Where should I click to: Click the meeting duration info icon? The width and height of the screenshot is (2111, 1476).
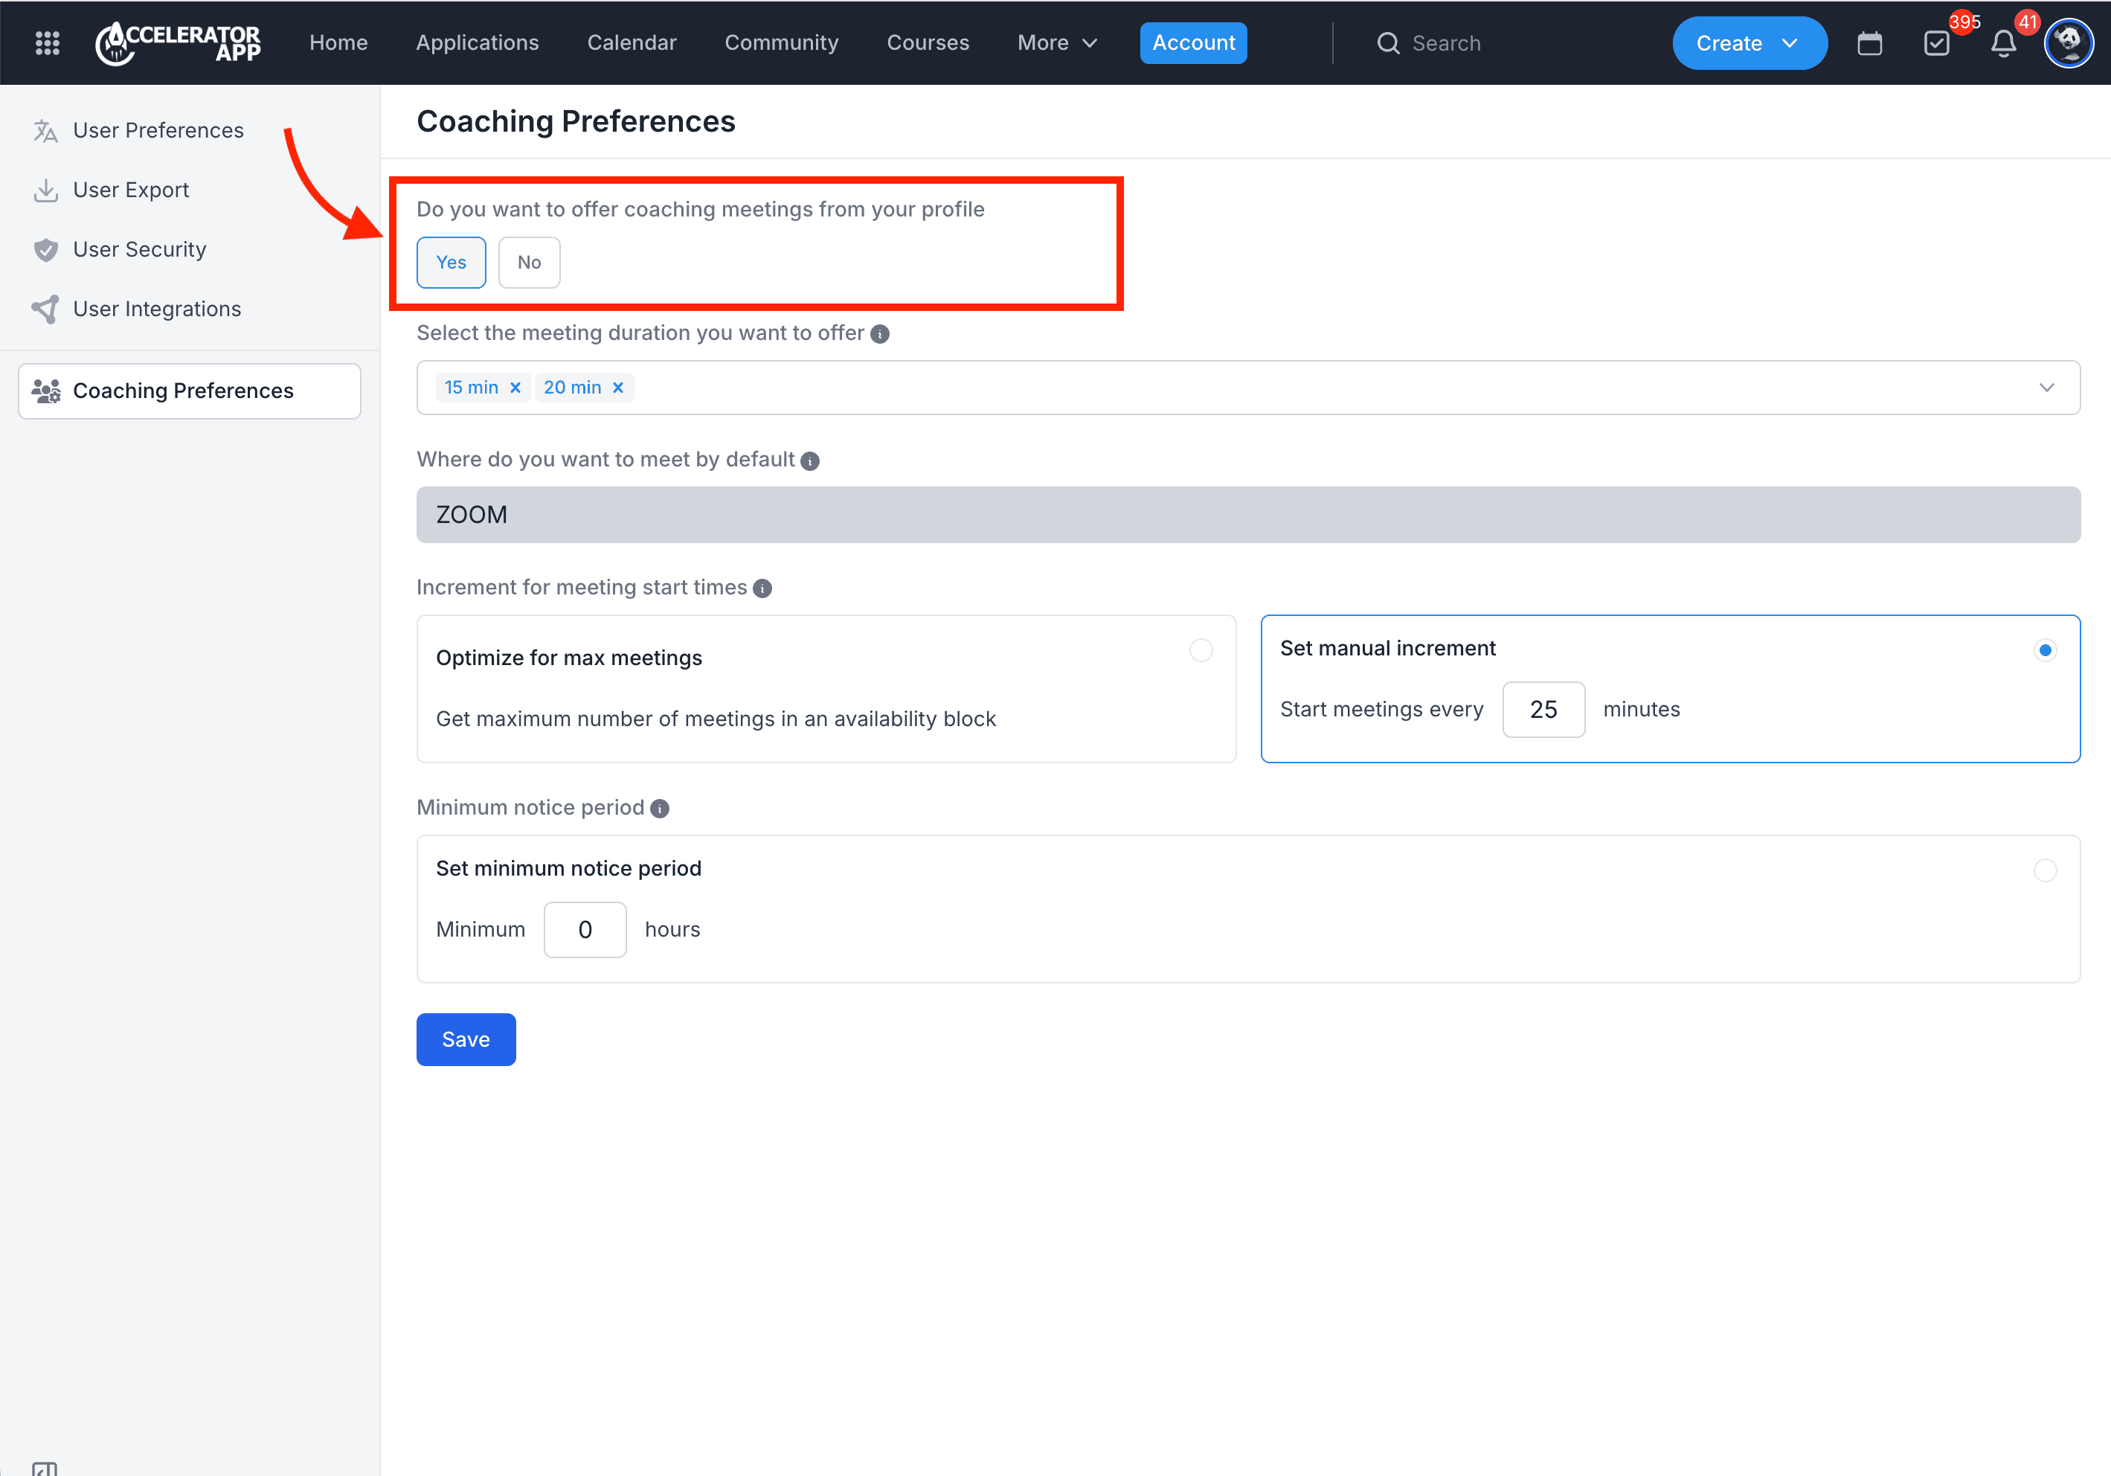click(880, 334)
